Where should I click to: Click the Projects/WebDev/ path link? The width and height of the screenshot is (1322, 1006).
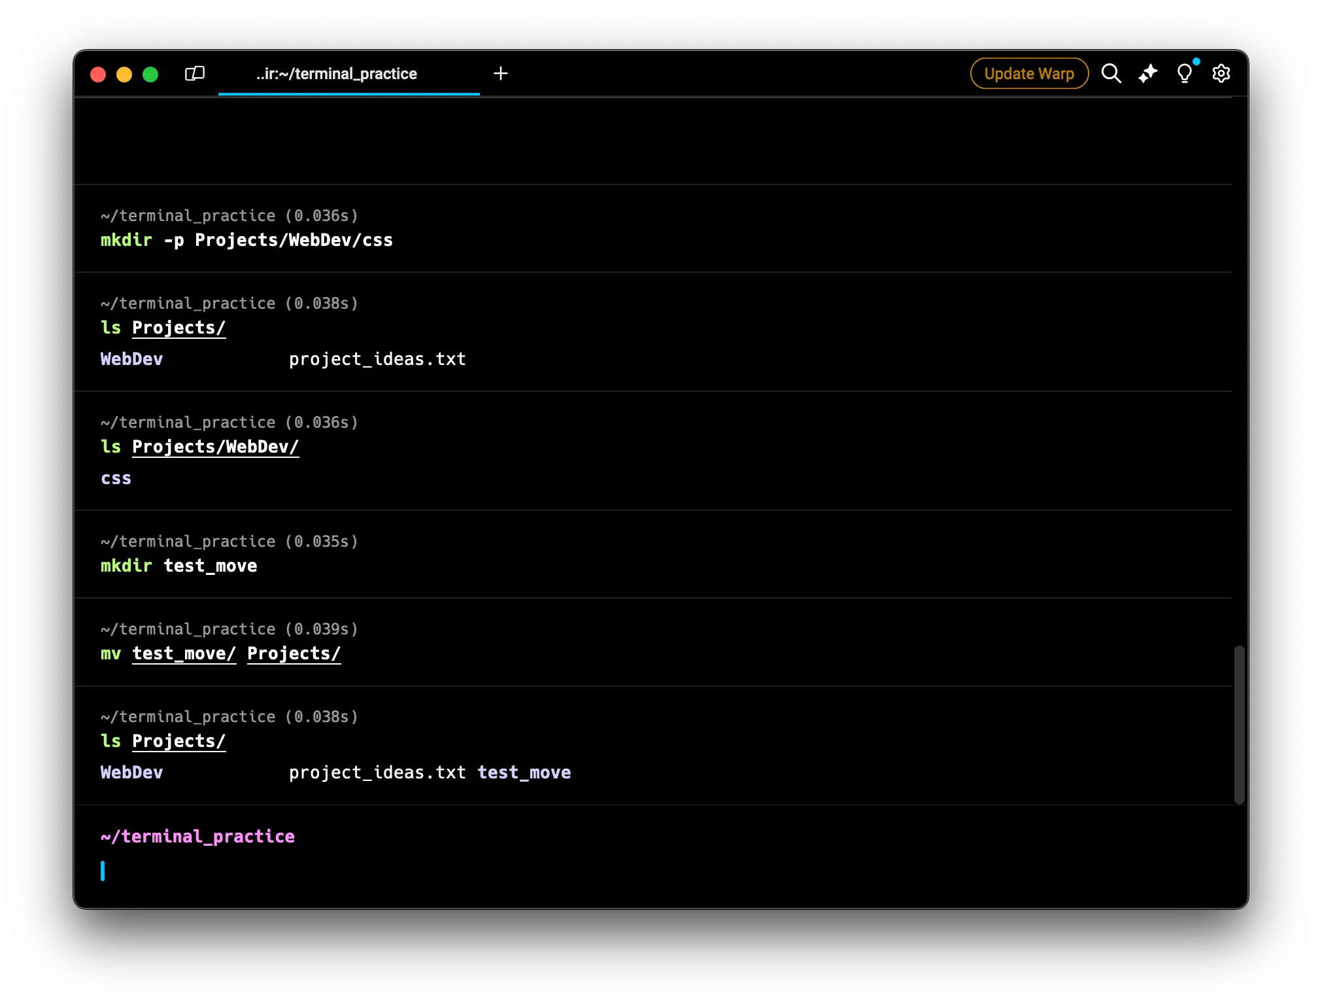tap(215, 447)
